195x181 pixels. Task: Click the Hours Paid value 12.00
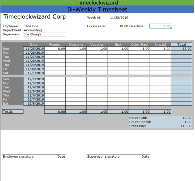coord(187,118)
